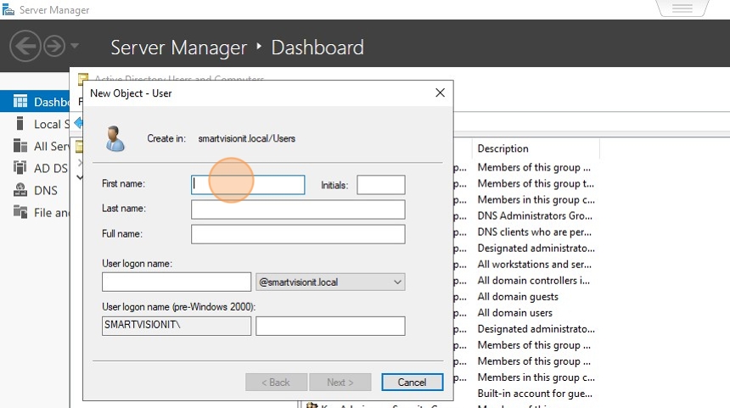Open the navigation history dropdown arrow
Viewport: 730px width, 408px height.
pos(75,46)
